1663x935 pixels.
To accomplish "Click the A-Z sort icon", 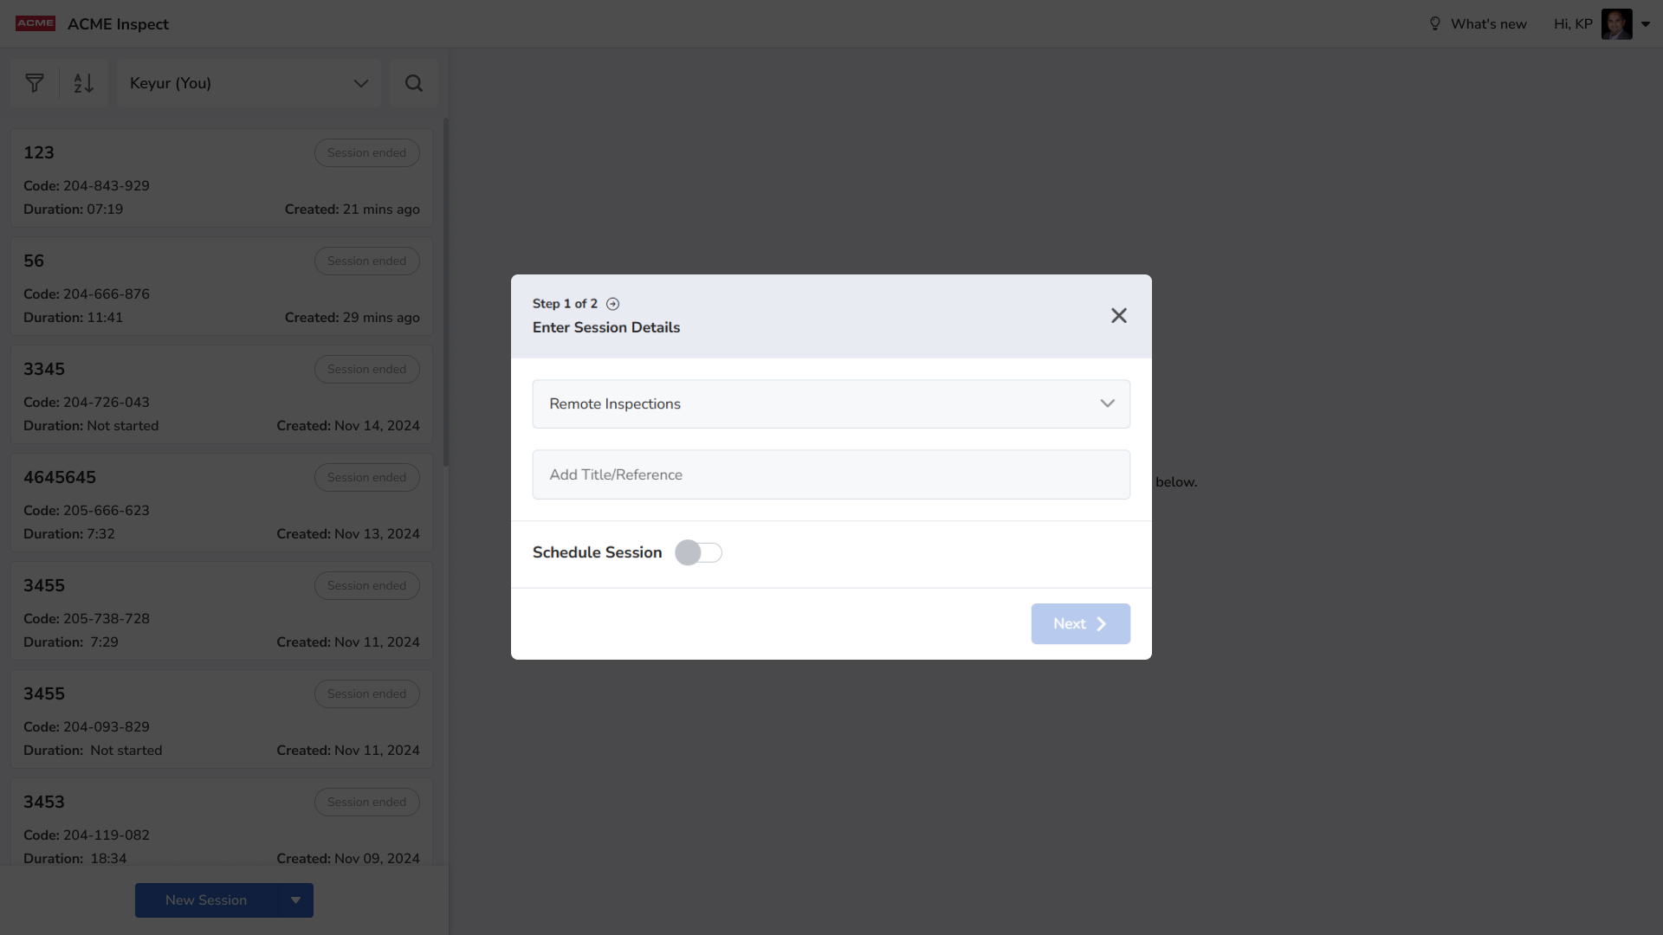I will coord(83,83).
